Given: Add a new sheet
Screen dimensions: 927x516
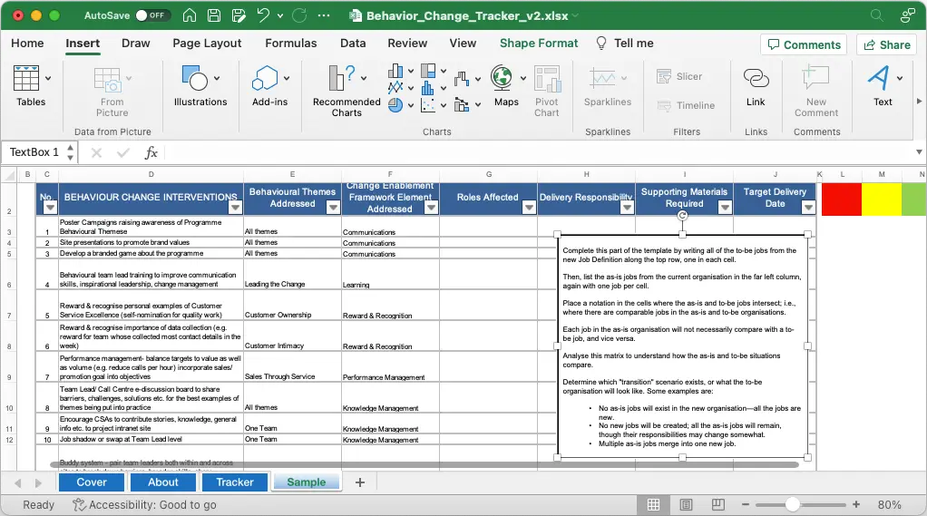Looking at the screenshot, I should 360,482.
